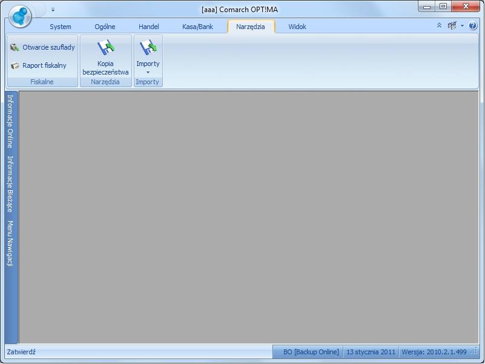Open the Handel ribbon tab

(x=149, y=27)
